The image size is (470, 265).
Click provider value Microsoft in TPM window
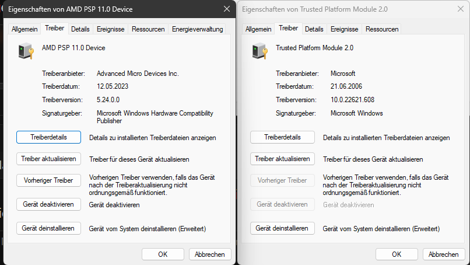[x=343, y=74]
